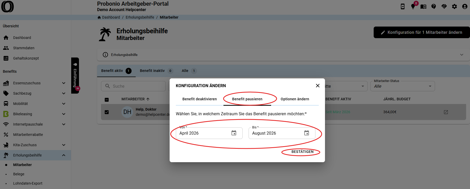Expand the Internetpauschale submenu chevron
The image size is (470, 189).
coord(64,124)
